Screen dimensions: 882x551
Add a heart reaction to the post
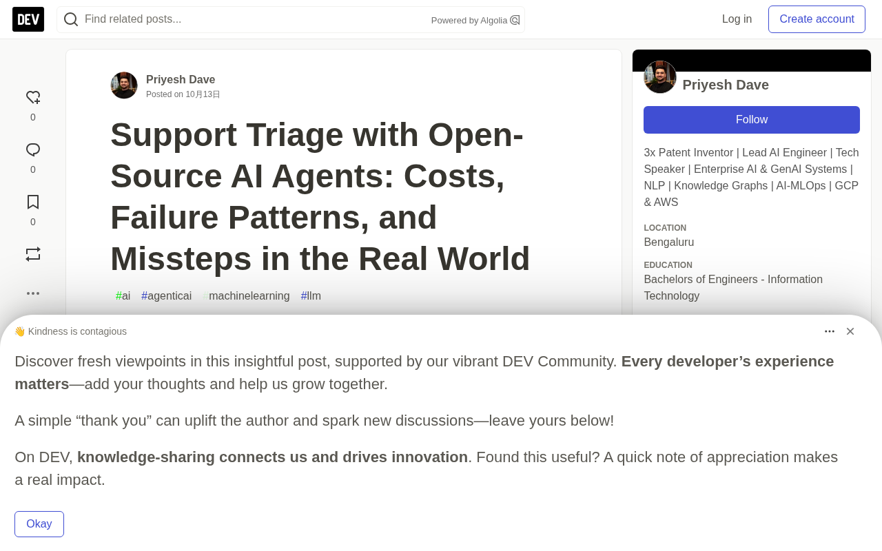tap(33, 98)
